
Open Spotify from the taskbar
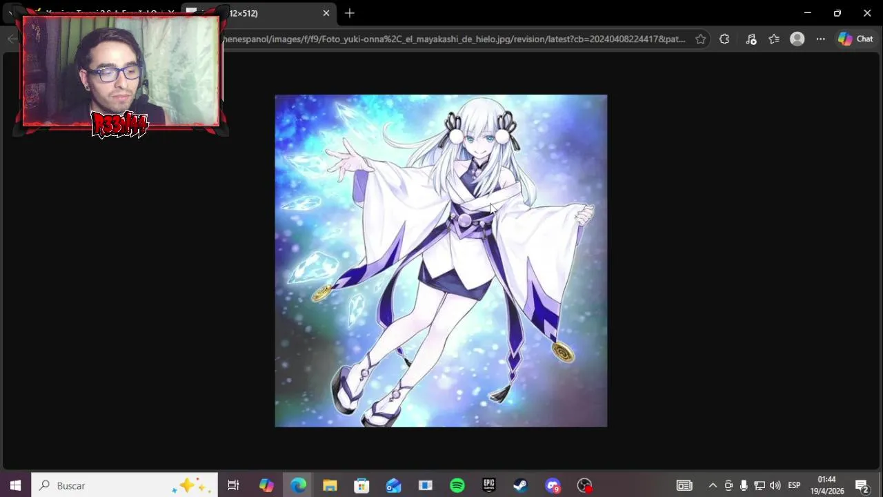457,485
